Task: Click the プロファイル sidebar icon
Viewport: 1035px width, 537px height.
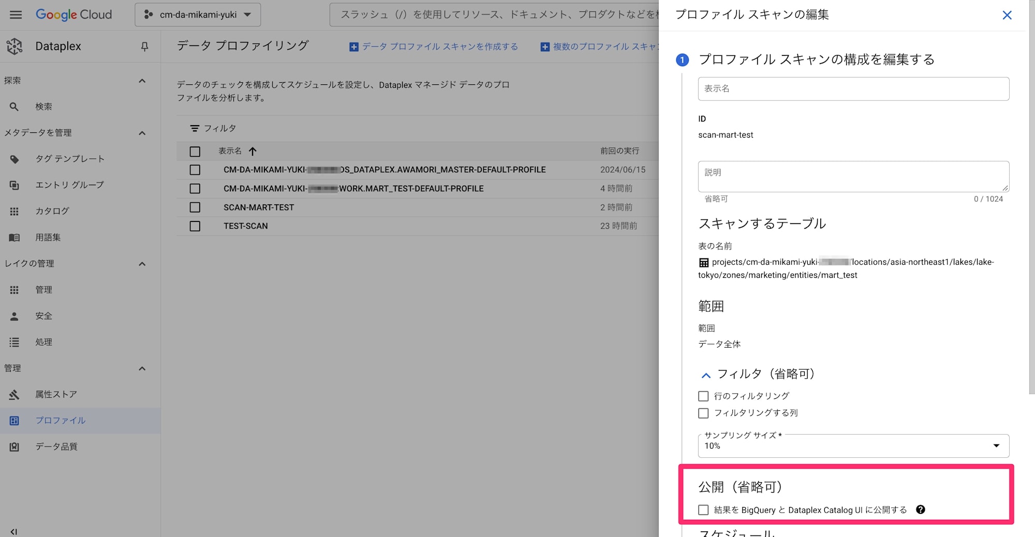Action: [x=14, y=421]
